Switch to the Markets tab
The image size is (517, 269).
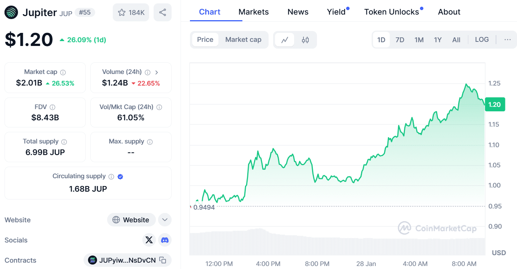[254, 12]
